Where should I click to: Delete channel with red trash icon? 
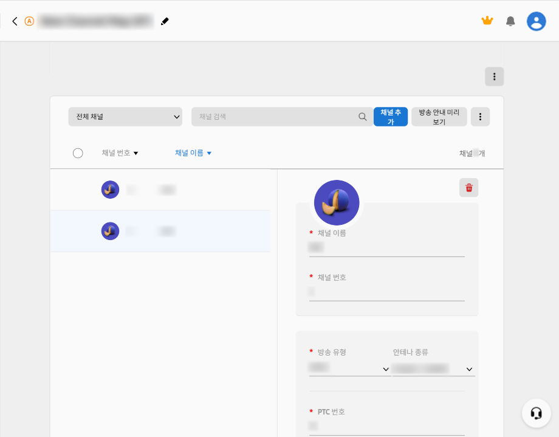pyautogui.click(x=469, y=188)
